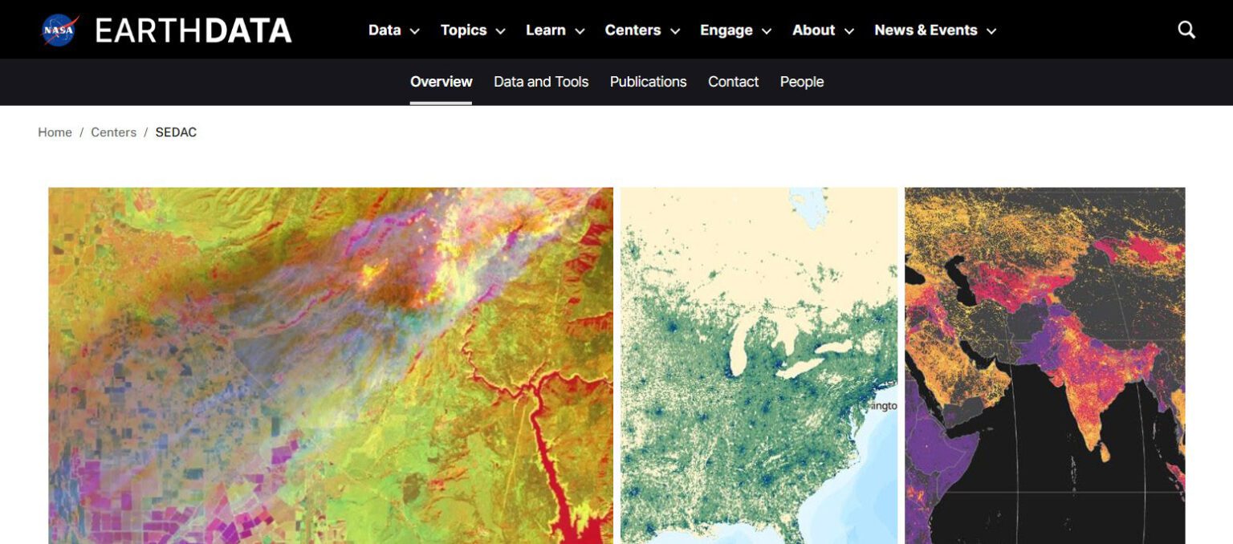Open the Engage navigation menu

735,30
